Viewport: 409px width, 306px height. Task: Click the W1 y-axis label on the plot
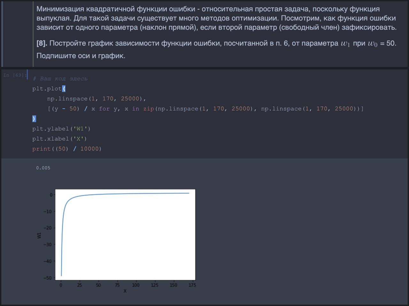[x=39, y=235]
